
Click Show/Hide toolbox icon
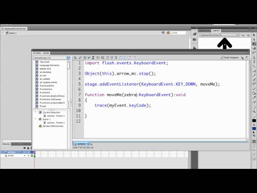coord(134,57)
